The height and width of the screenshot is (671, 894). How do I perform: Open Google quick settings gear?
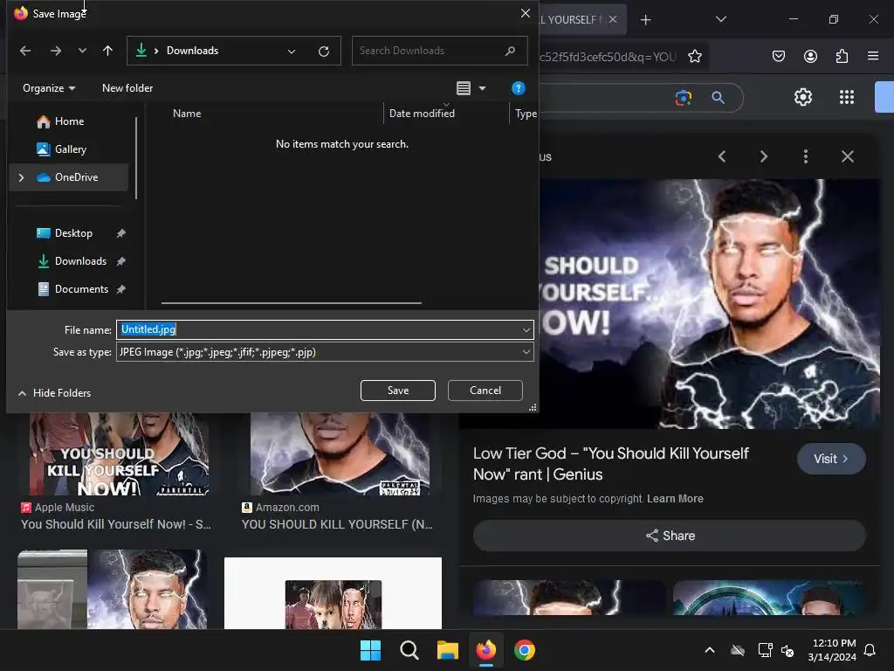pyautogui.click(x=803, y=97)
